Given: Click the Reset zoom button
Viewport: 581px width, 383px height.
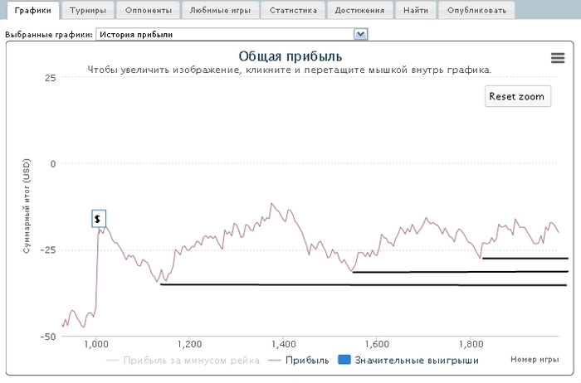Looking at the screenshot, I should [518, 96].
